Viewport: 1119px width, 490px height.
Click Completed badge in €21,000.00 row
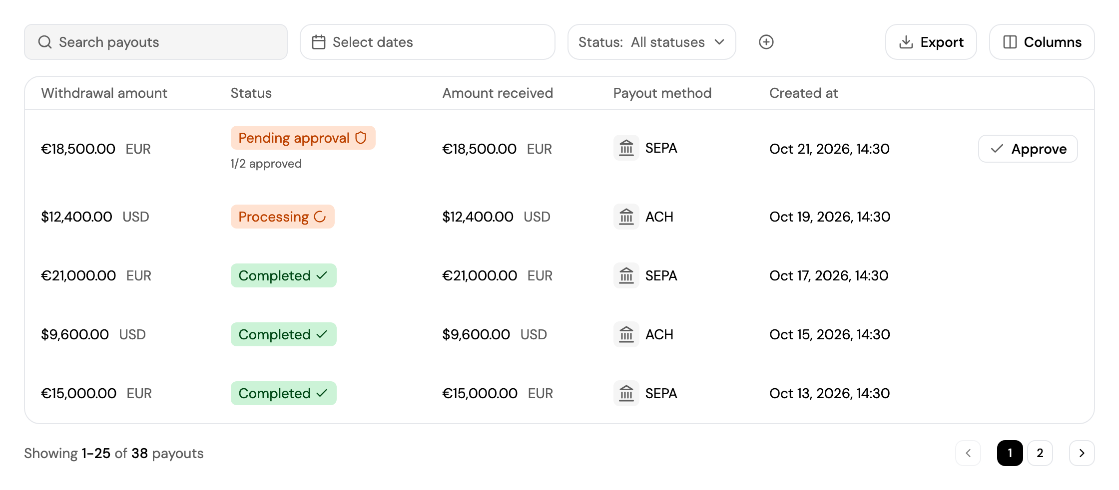coord(283,275)
